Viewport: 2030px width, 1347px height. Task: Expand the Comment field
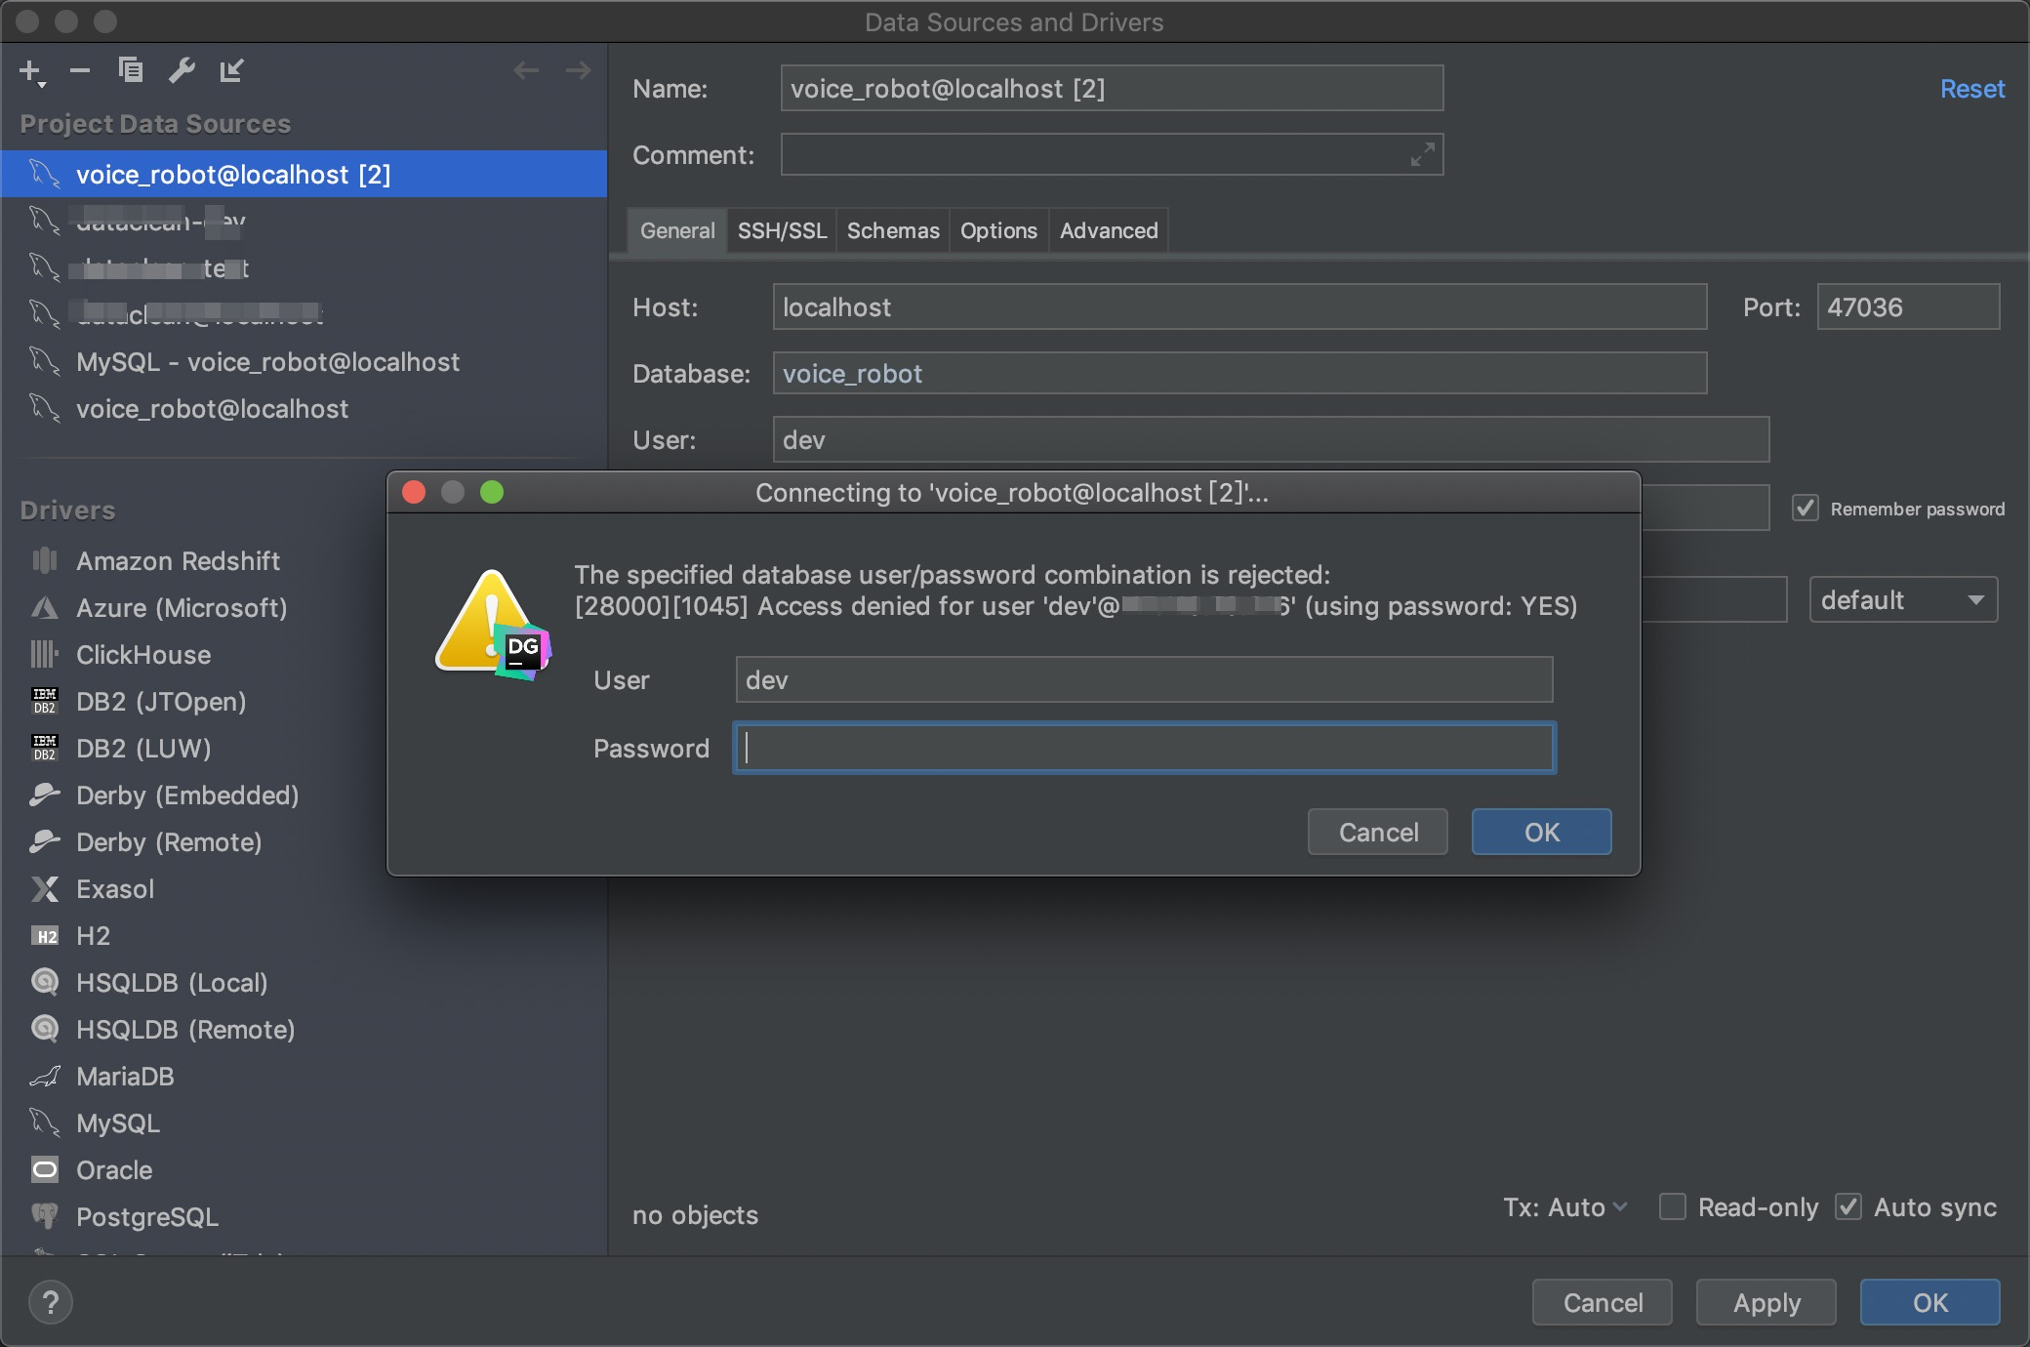[1421, 154]
